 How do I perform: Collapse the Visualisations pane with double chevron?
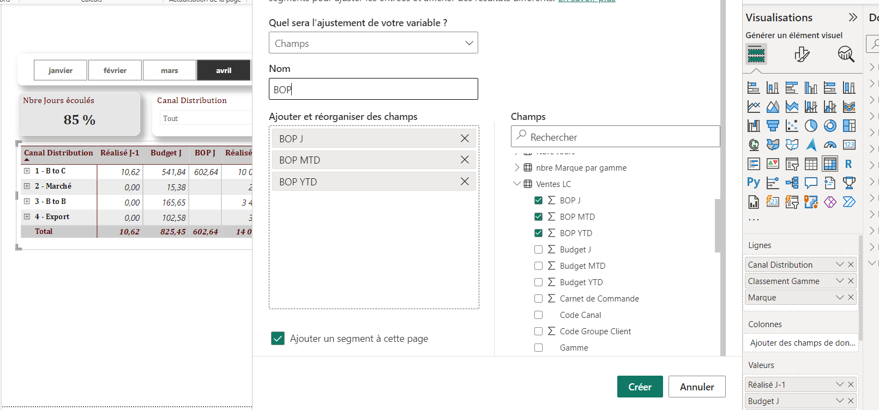click(853, 17)
